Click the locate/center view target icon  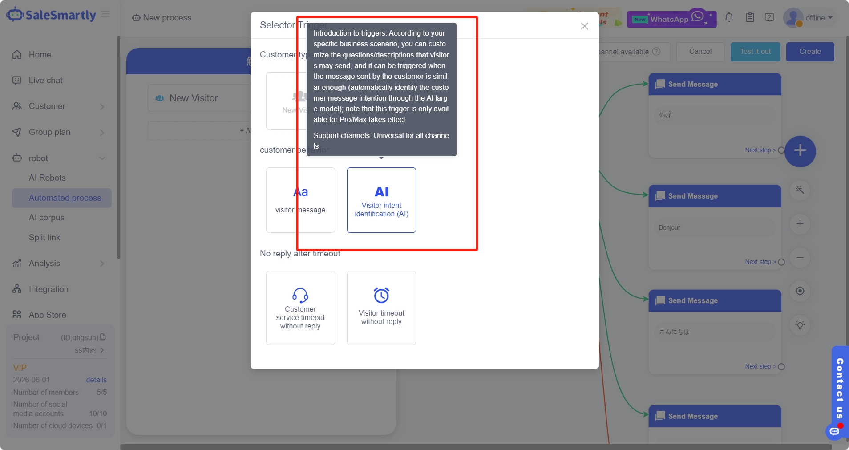[800, 291]
